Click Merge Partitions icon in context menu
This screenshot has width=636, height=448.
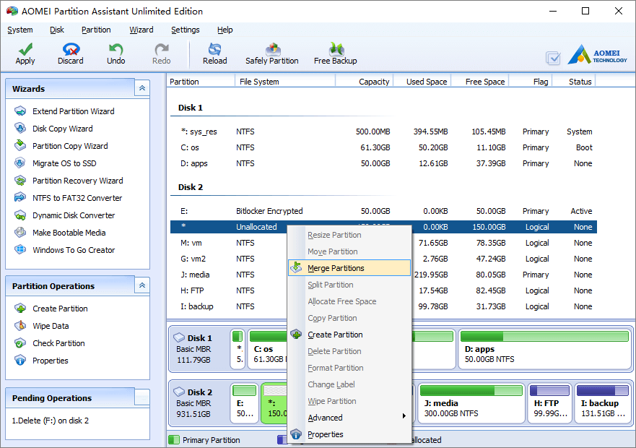click(297, 267)
